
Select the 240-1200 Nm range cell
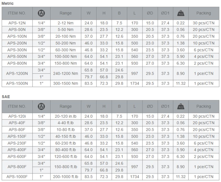coord(65,73)
